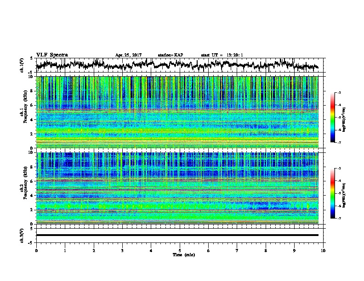Click the "5" tick on the Time axis
Viewport: 364px width, 281px height.
[180, 251]
